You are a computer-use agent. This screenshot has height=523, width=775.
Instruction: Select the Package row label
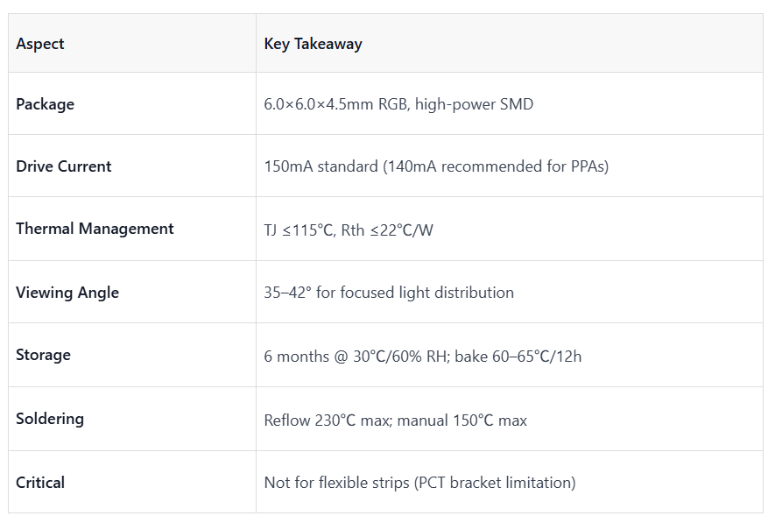click(45, 104)
